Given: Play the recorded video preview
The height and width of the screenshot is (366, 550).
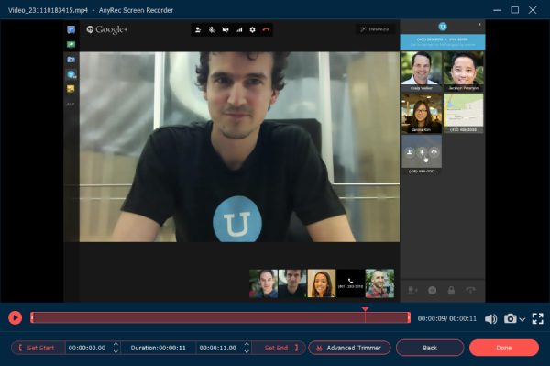Looking at the screenshot, I should pyautogui.click(x=15, y=318).
